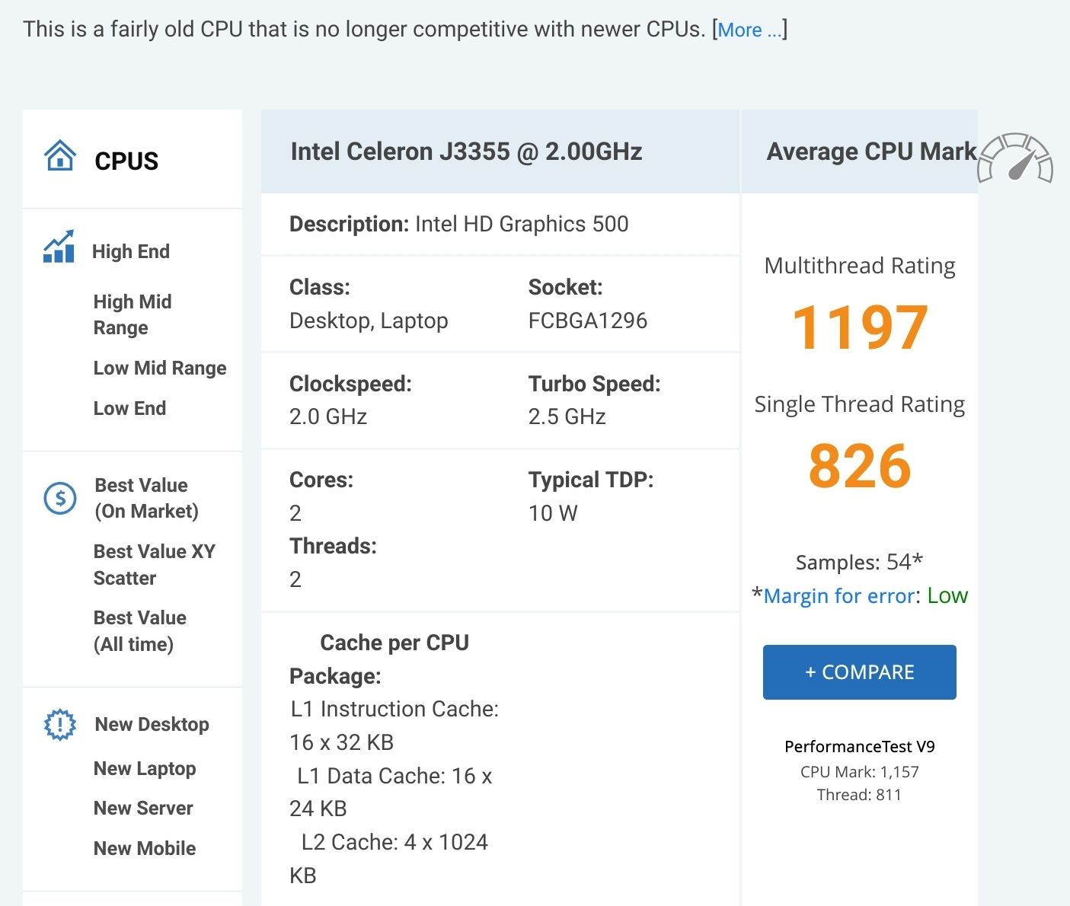This screenshot has height=906, width=1070.
Task: Show New Desktop CPUs
Action: coord(152,724)
